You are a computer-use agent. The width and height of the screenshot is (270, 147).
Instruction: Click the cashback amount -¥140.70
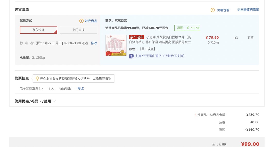pyautogui.click(x=252, y=130)
